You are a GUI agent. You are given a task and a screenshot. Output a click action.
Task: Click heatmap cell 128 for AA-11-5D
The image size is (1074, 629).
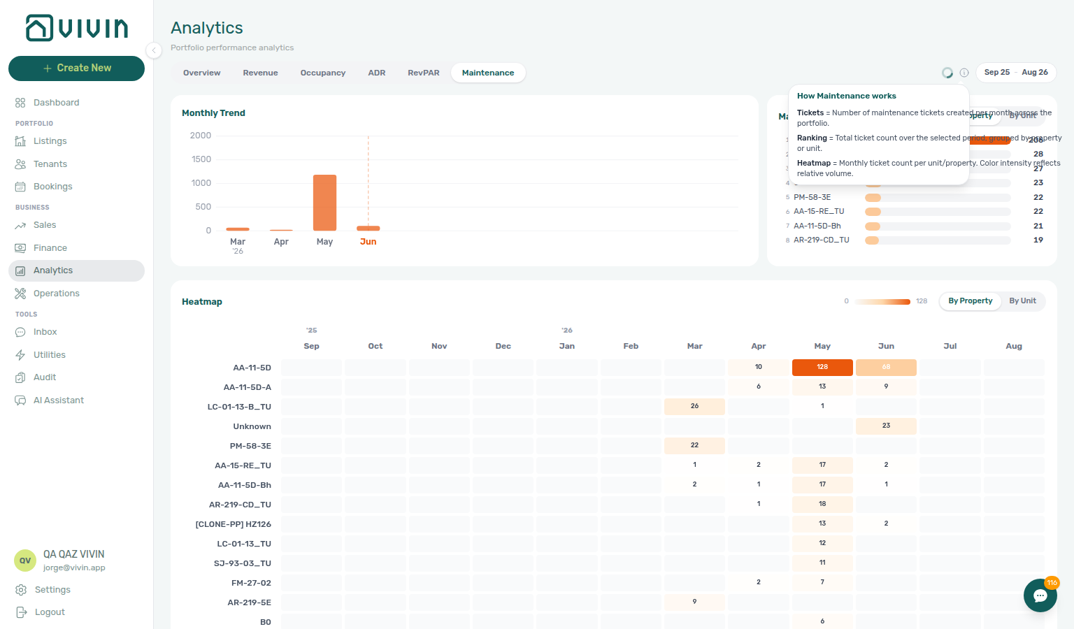tap(822, 368)
